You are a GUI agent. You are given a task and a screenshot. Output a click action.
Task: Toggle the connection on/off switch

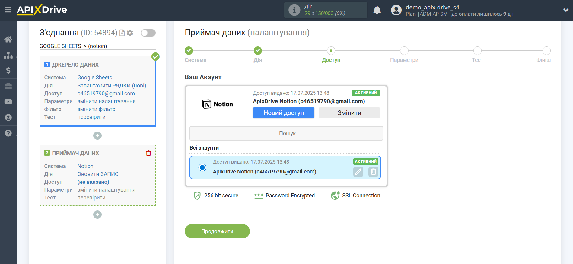[x=148, y=33]
